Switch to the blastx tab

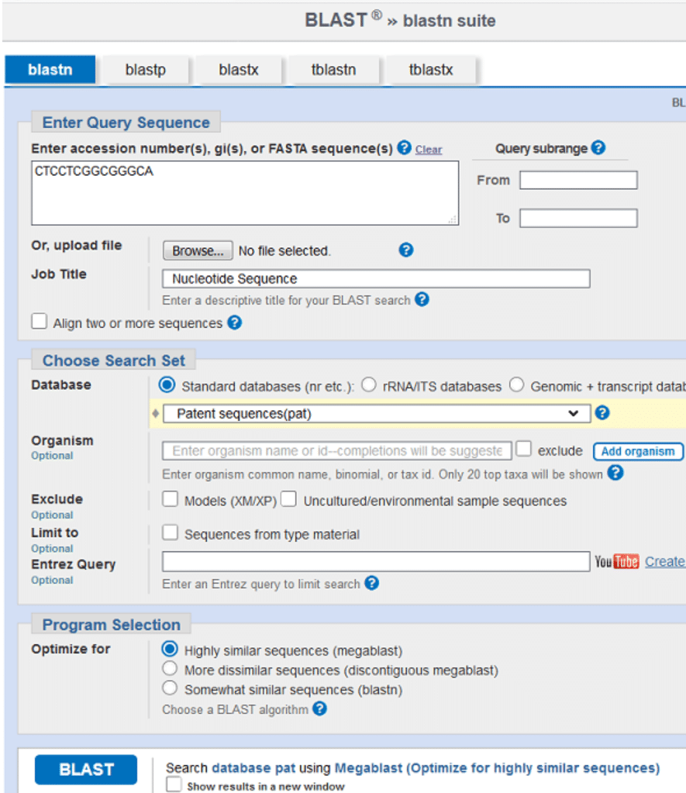point(239,69)
